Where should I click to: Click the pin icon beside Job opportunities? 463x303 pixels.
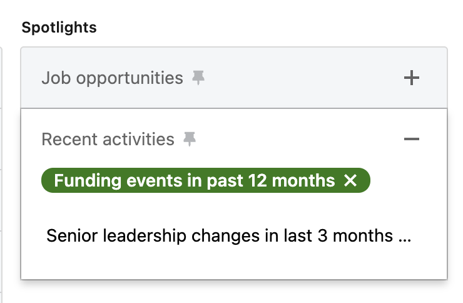[198, 78]
